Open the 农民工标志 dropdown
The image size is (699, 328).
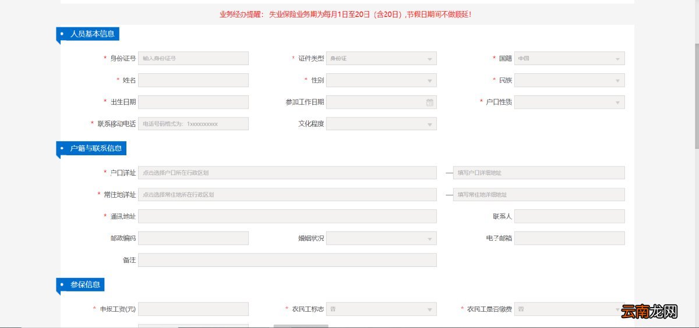382,309
